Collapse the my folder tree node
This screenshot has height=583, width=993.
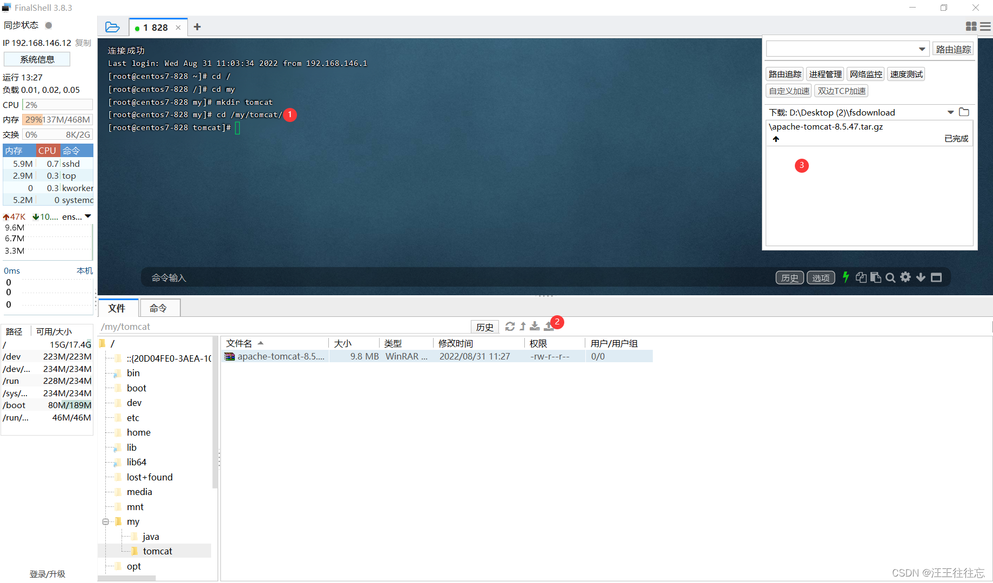click(x=106, y=521)
